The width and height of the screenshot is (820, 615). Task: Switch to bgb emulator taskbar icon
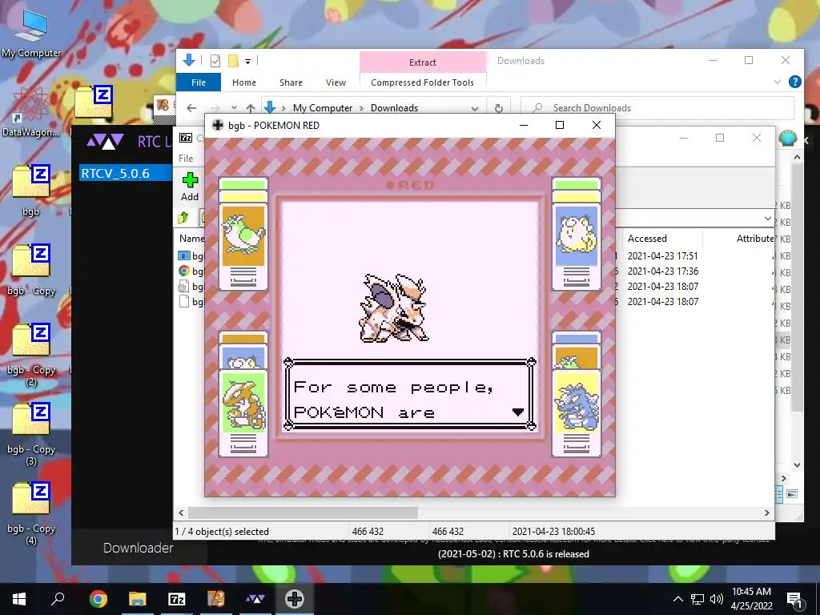(x=295, y=599)
